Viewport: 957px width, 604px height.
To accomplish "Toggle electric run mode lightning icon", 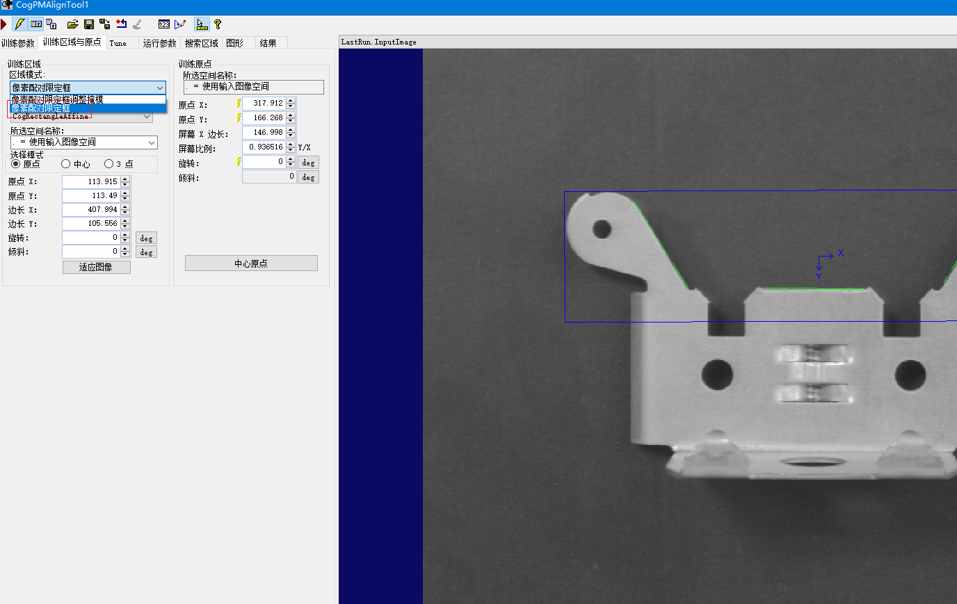I will (19, 24).
